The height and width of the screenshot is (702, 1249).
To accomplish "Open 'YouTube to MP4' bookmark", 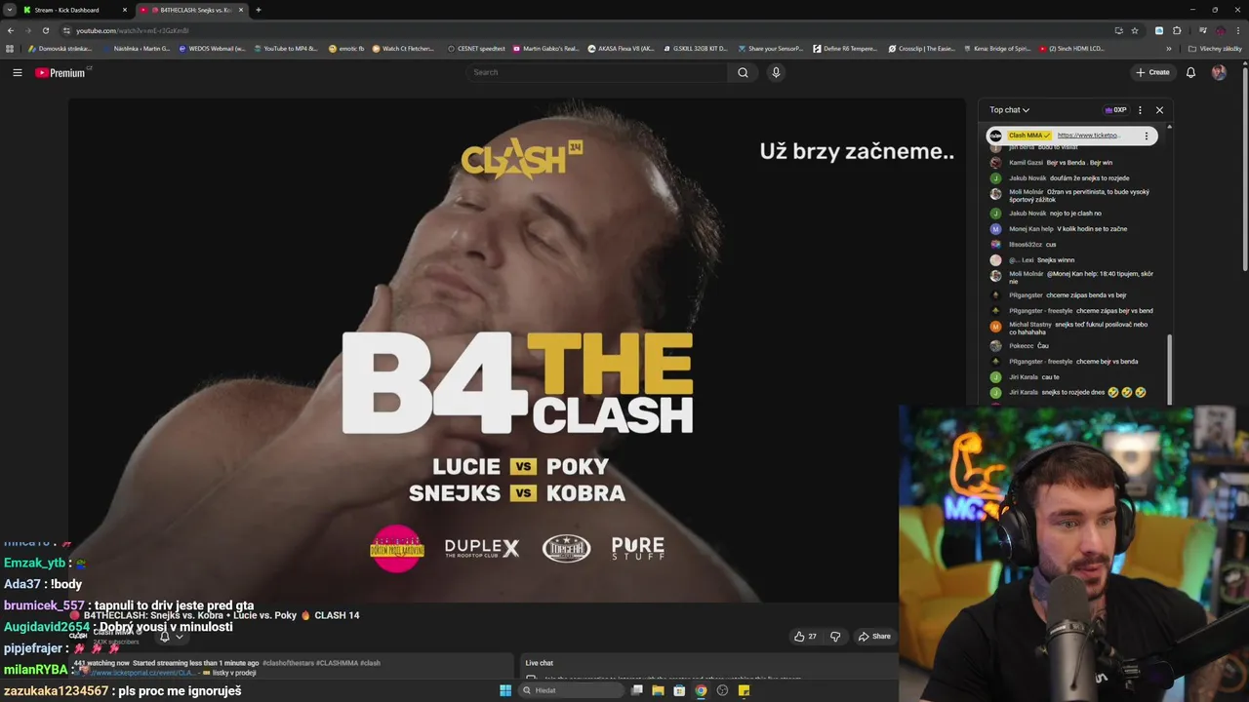I will coord(287,48).
